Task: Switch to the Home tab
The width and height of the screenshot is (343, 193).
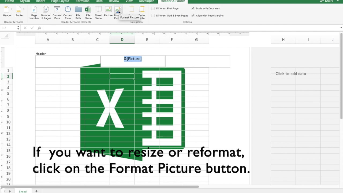Action: (x=9, y=1)
